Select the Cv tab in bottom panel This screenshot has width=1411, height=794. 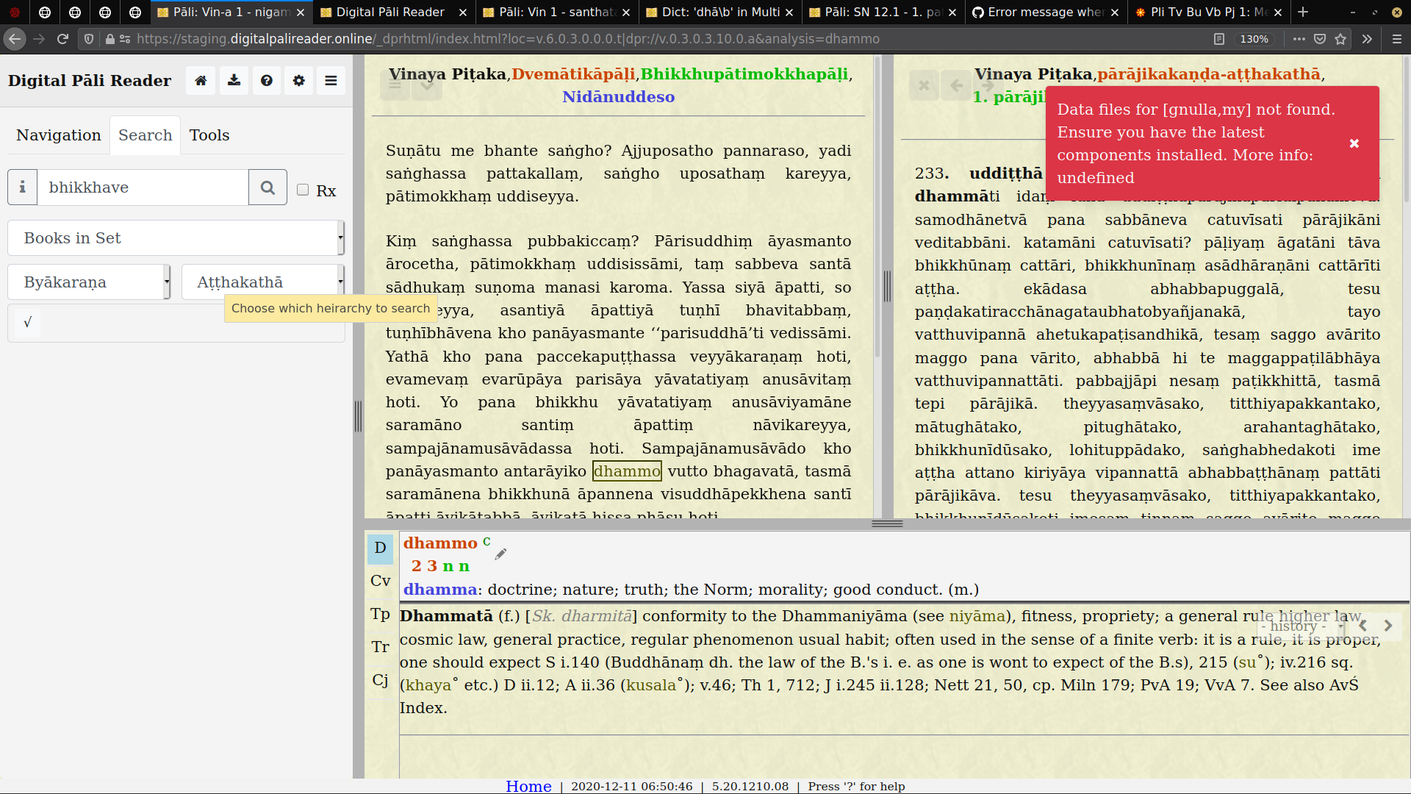[381, 581]
